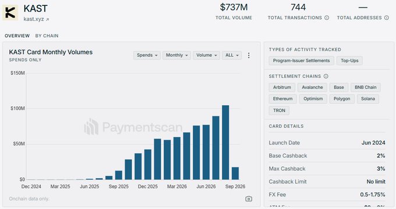Click the $737M total volume value
Viewport: 396px width, 209px height.
tap(234, 7)
